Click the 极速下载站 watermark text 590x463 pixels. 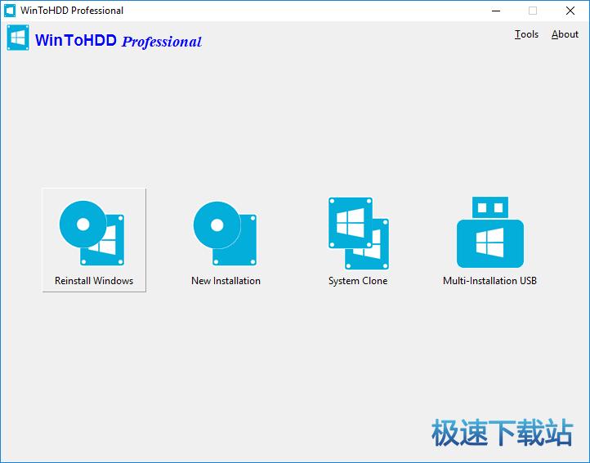coord(502,434)
